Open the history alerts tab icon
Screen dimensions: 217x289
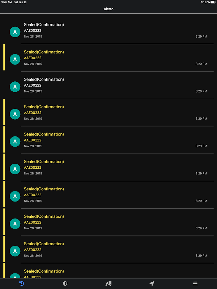(22, 283)
